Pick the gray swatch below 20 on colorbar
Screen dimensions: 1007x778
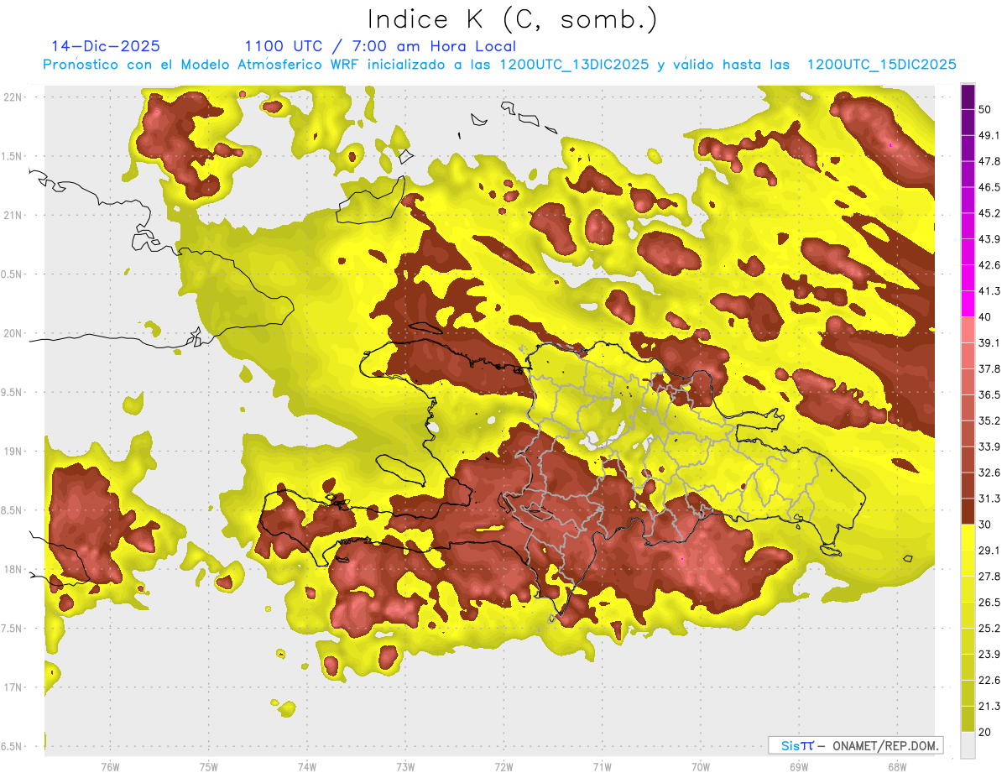pyautogui.click(x=968, y=745)
